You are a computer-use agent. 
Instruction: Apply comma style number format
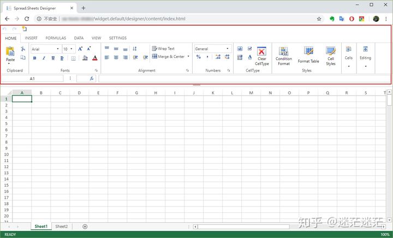coord(207,57)
